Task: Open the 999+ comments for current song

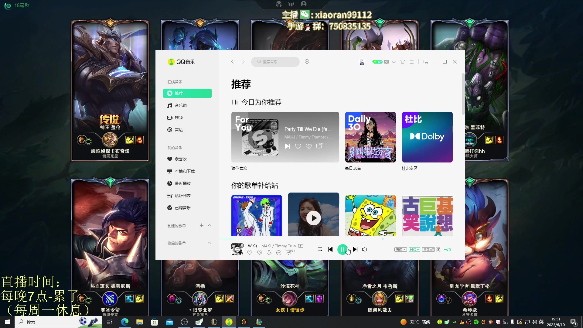Action: coord(290,252)
